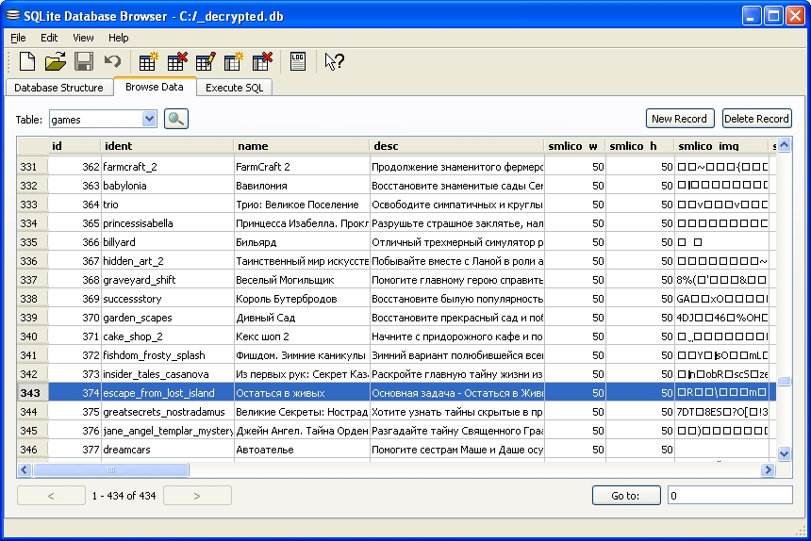Click the garden_scapes ident cell
Viewport: 811px width, 541px height.
pyautogui.click(x=167, y=318)
